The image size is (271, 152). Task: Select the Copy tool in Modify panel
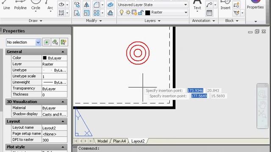[x=77, y=5]
